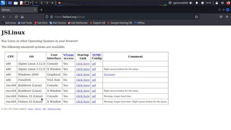Open the Kali Tools bookmark
Screen dimensions: 231x130
[x=25, y=23]
